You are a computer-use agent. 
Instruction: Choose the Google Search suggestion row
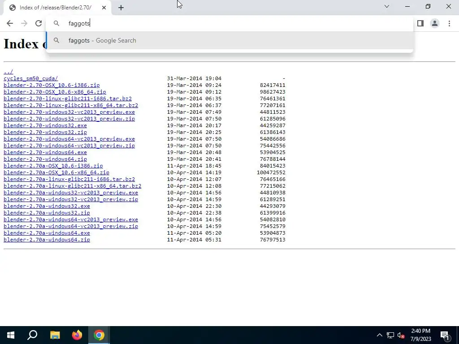tap(230, 40)
